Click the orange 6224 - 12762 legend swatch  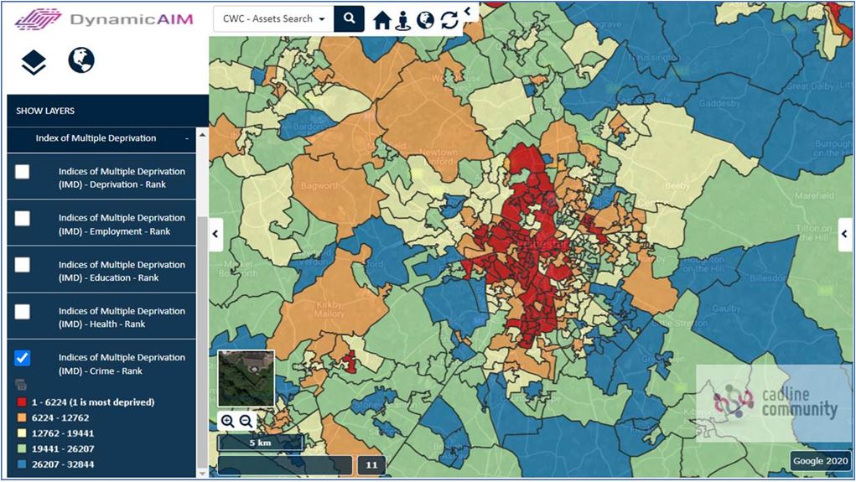(21, 418)
